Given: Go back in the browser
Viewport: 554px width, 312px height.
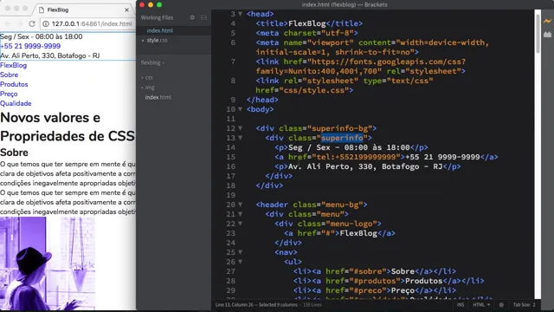Looking at the screenshot, I should [x=8, y=23].
